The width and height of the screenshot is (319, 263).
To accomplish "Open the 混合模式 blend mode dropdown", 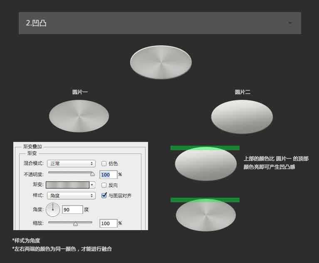I will 71,164.
